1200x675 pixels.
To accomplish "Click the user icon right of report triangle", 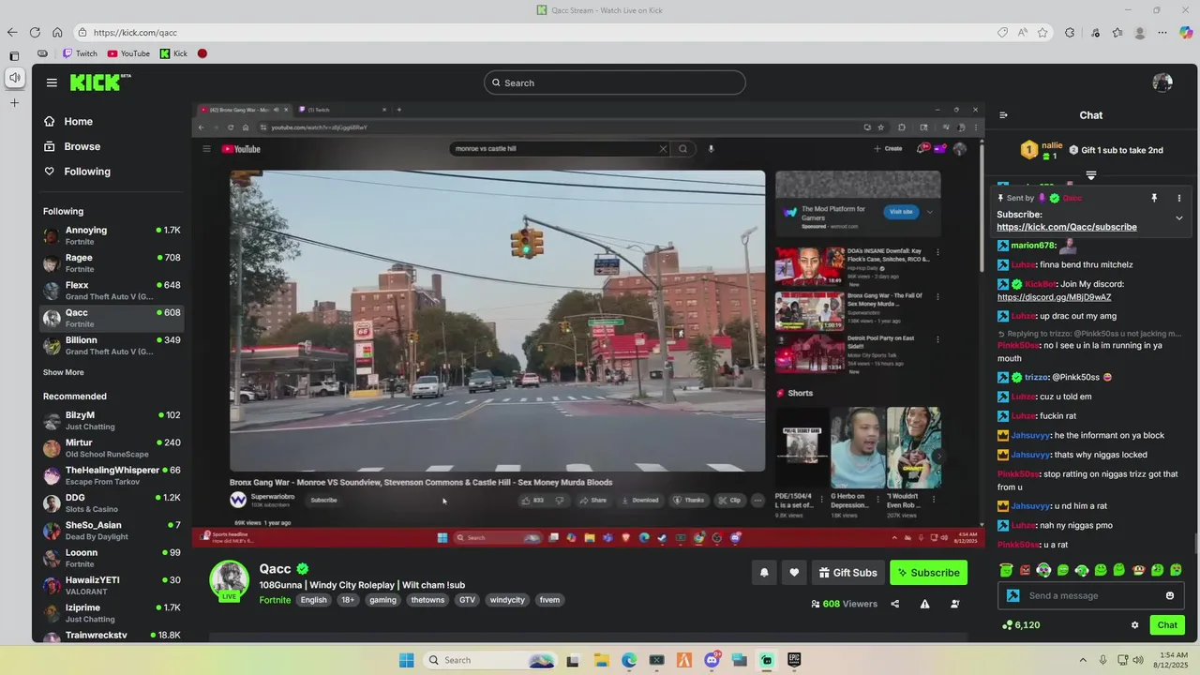I will [954, 604].
